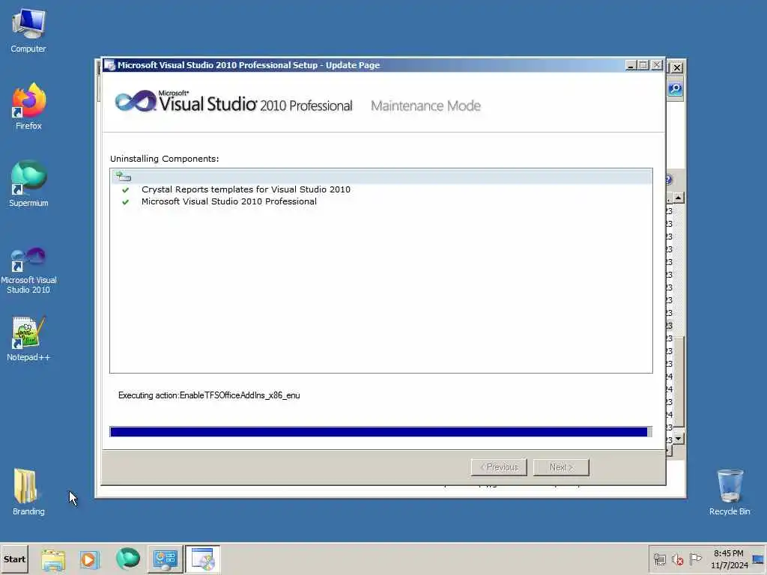Open Windows Explorer from the taskbar
Image resolution: width=767 pixels, height=575 pixels.
click(53, 559)
